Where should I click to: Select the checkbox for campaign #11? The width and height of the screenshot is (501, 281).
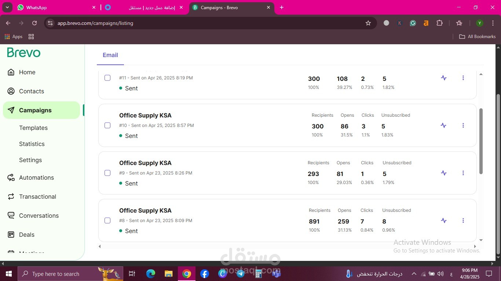107,78
